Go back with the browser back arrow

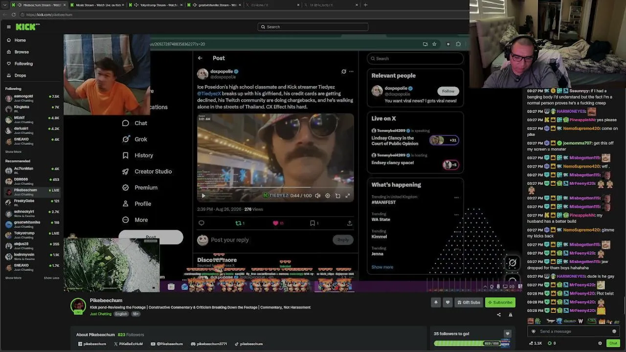point(6,15)
